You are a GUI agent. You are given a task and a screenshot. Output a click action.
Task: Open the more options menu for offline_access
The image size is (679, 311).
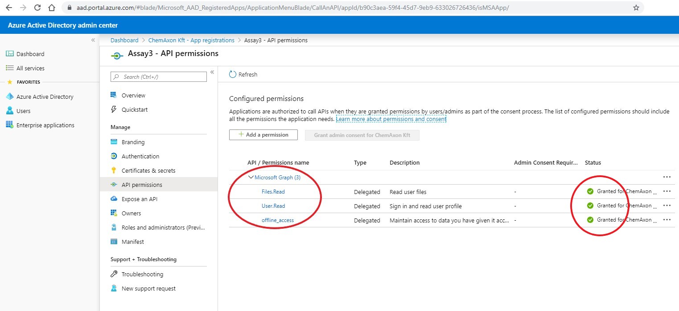667,220
